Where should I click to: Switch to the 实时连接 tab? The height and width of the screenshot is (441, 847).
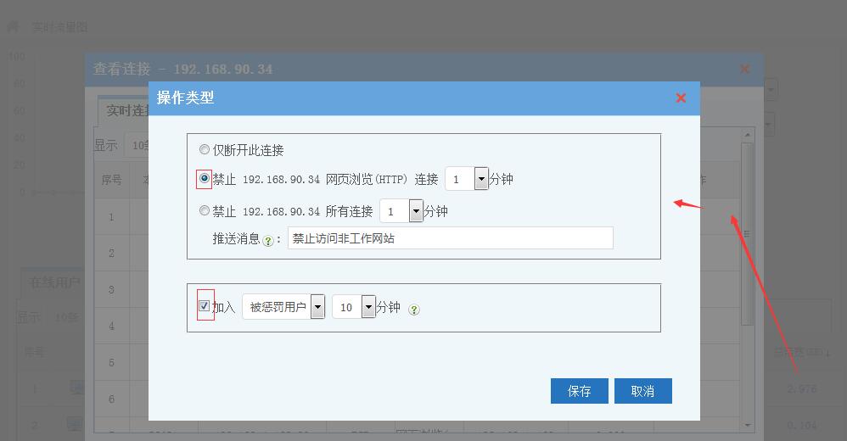point(122,111)
